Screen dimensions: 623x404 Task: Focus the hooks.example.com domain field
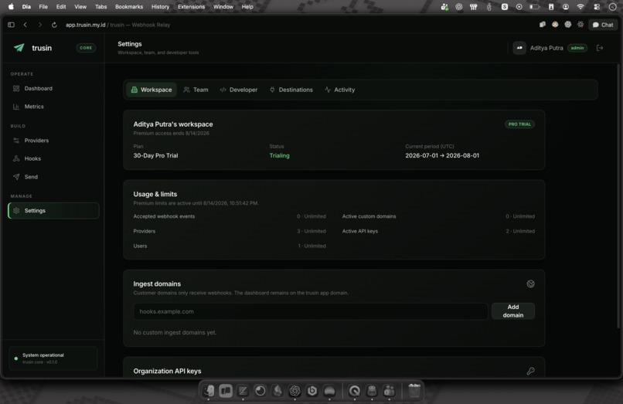[311, 311]
